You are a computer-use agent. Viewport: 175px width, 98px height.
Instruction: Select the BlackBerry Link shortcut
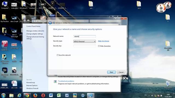[5, 72]
